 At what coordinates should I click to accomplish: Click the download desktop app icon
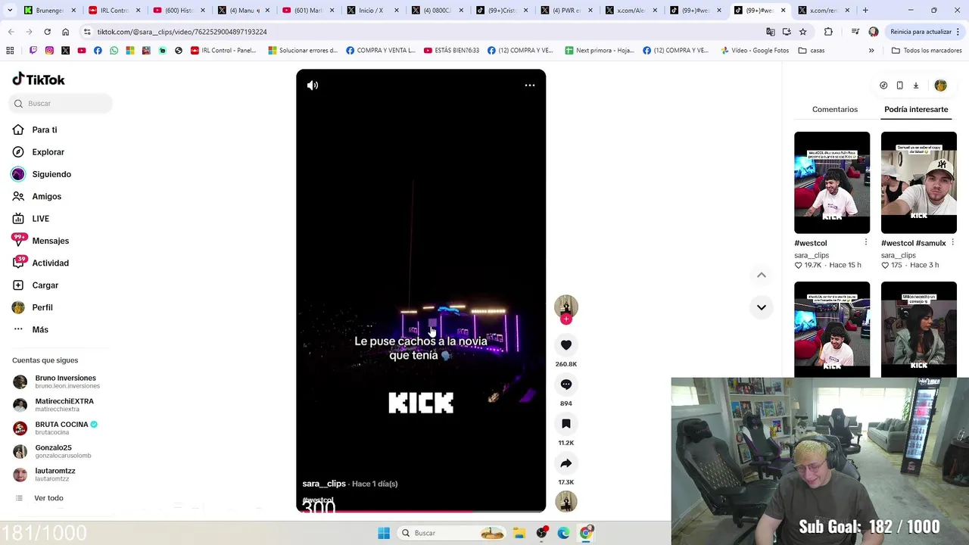915,86
